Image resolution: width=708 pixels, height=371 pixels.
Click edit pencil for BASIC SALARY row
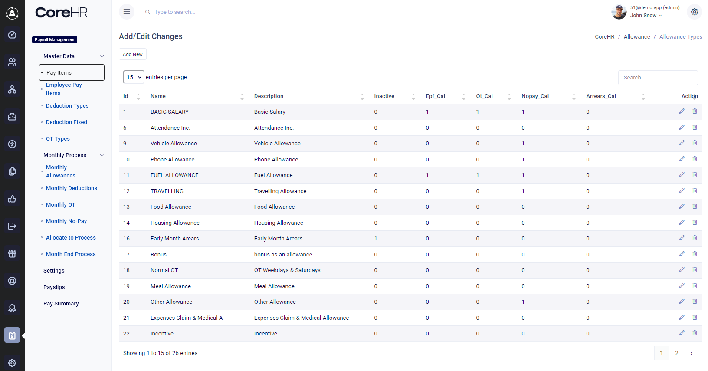tap(682, 112)
